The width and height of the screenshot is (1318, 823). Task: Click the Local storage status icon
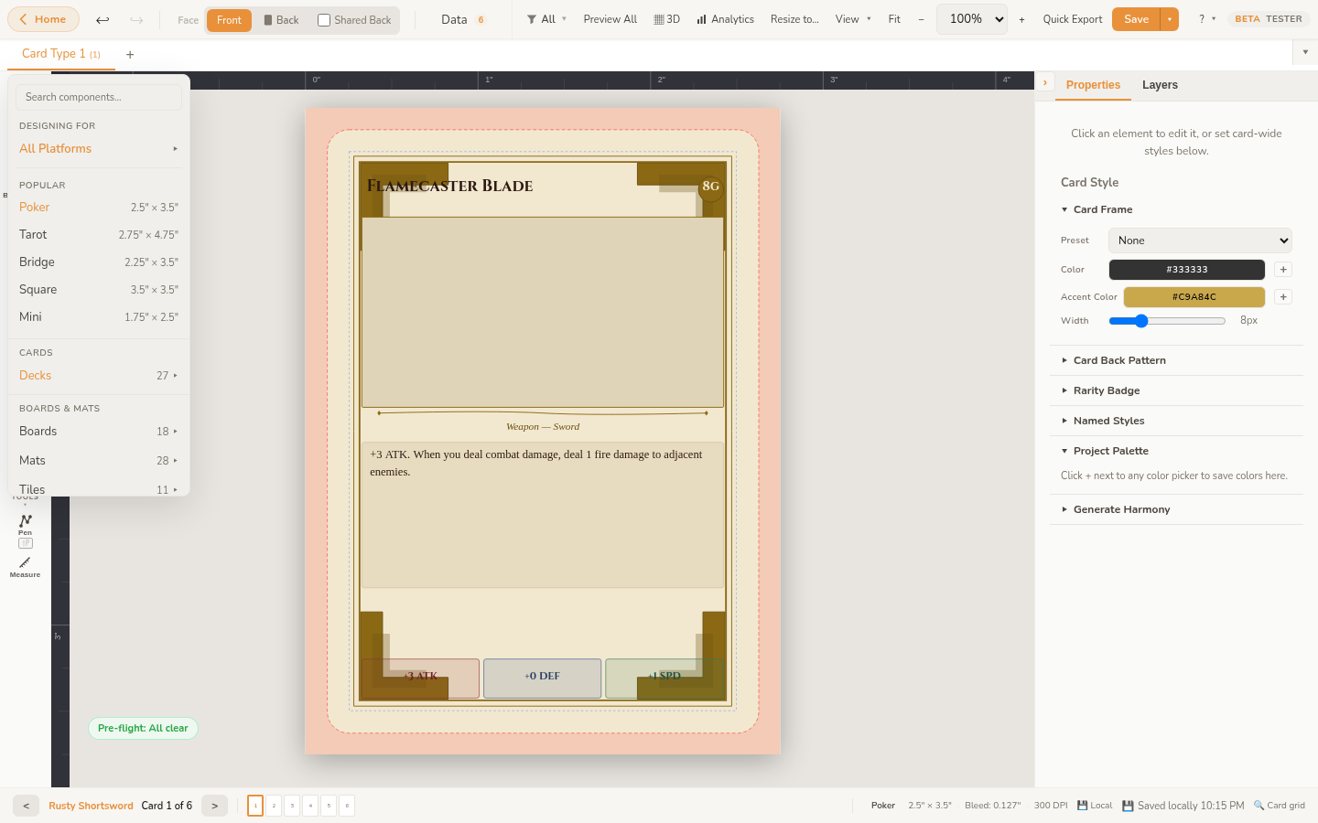point(1095,806)
